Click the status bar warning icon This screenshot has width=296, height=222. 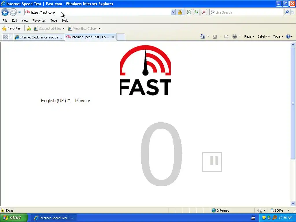pyautogui.click(x=3, y=210)
